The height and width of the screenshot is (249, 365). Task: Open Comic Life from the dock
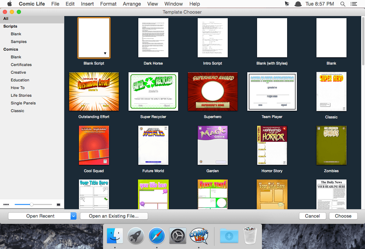(x=198, y=235)
